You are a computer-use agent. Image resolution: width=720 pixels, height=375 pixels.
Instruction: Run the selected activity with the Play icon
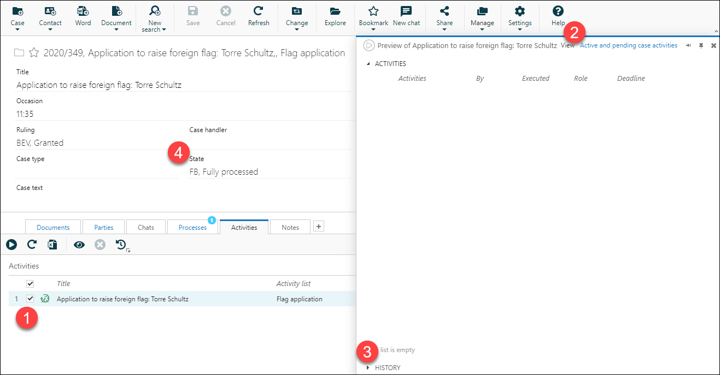pyautogui.click(x=11, y=245)
